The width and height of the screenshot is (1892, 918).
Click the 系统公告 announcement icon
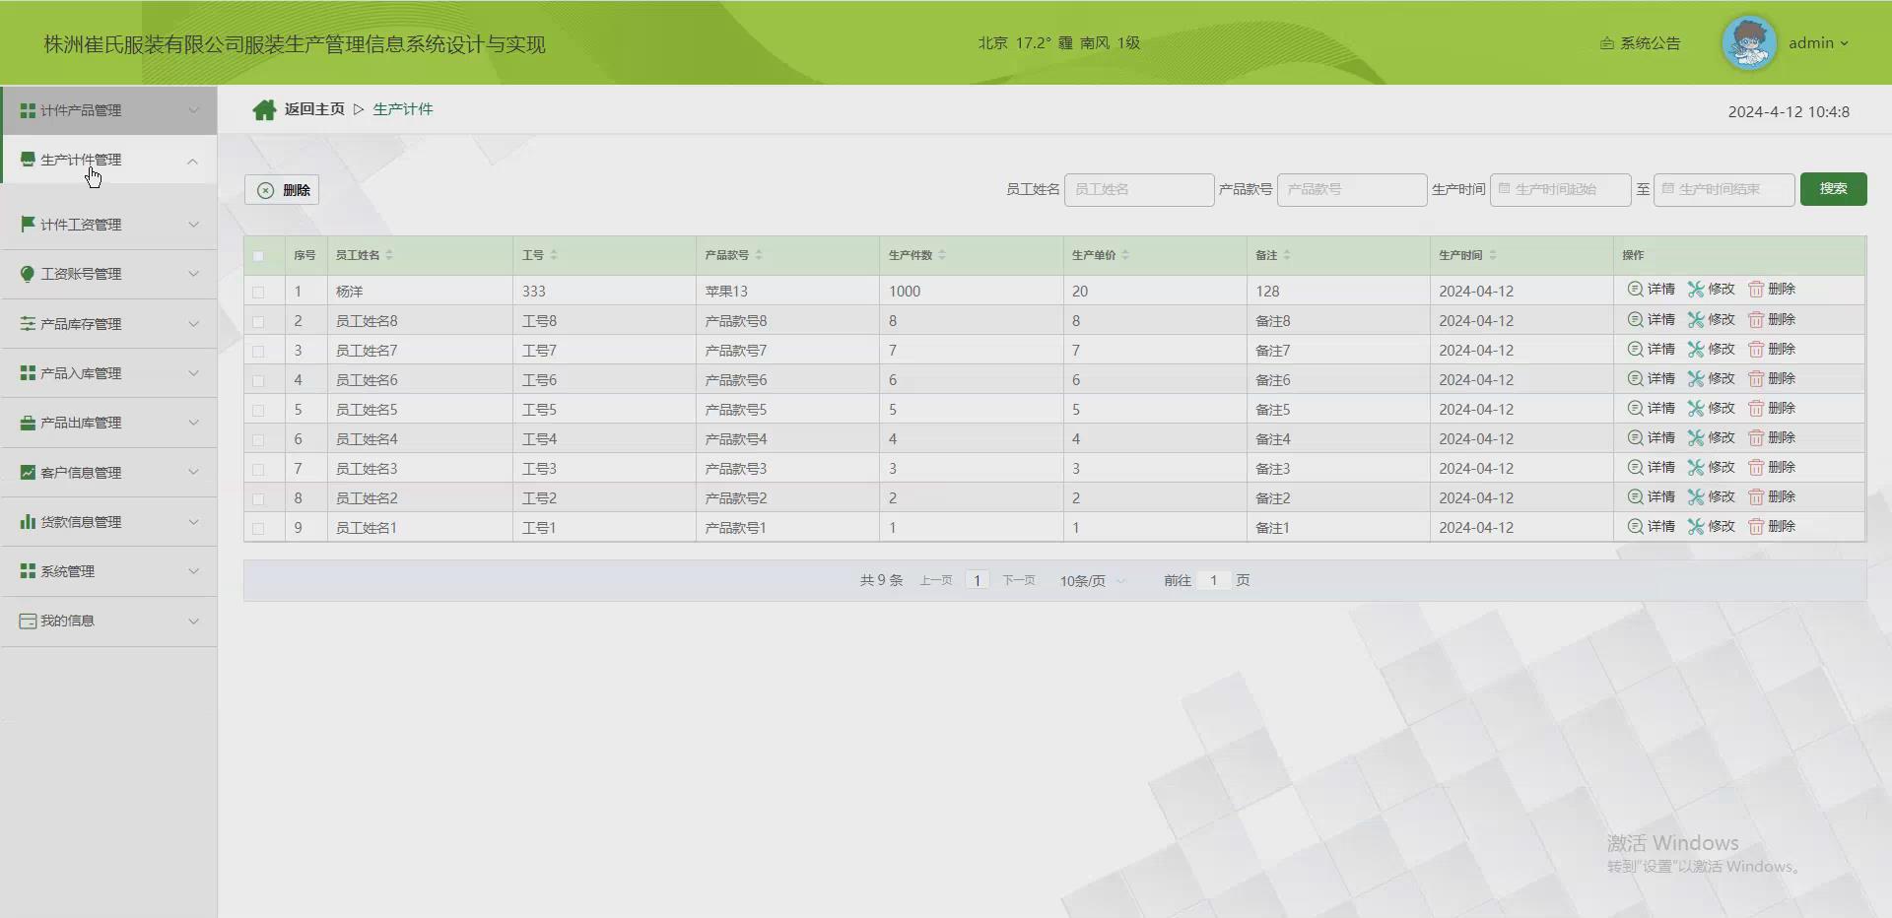(1607, 43)
